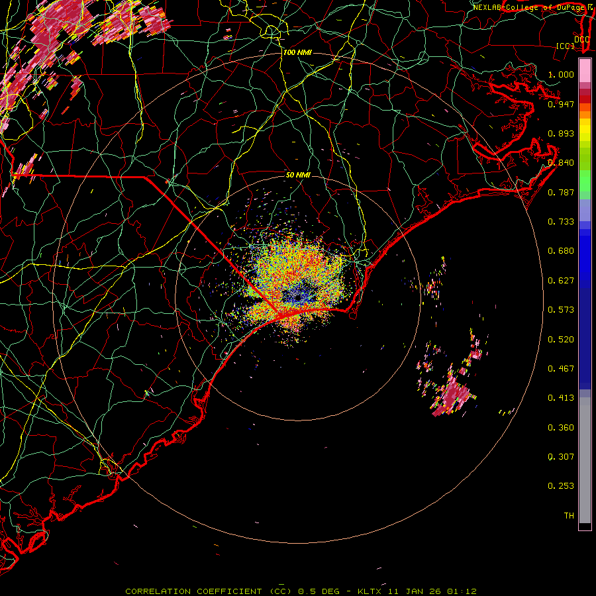This screenshot has height=596, width=596.
Task: Click the 0.787 legend value
Action: pos(561,192)
